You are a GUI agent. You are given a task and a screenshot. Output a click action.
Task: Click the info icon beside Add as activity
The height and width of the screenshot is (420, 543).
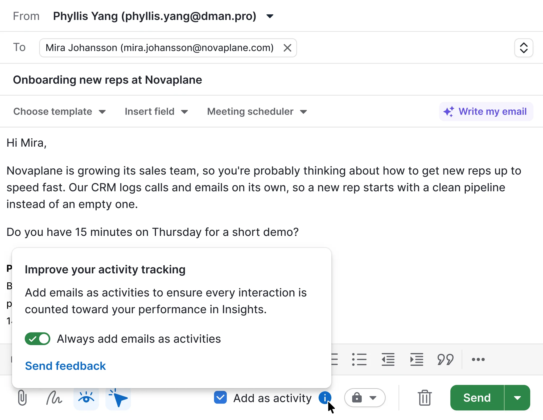click(325, 398)
